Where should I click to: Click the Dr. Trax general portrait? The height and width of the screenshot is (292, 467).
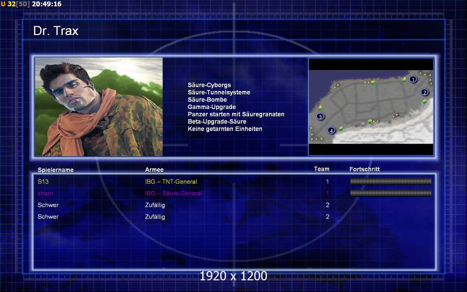[99, 107]
